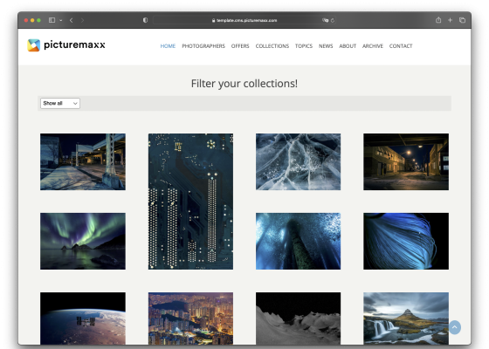
Task: Click the privacy shield icon
Action: pos(145,20)
